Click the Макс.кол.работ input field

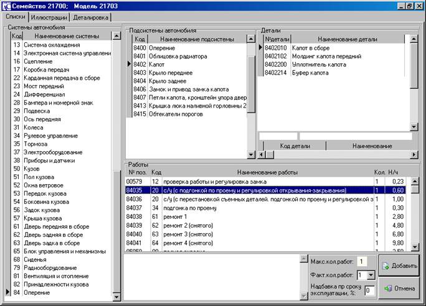[x=362, y=261]
